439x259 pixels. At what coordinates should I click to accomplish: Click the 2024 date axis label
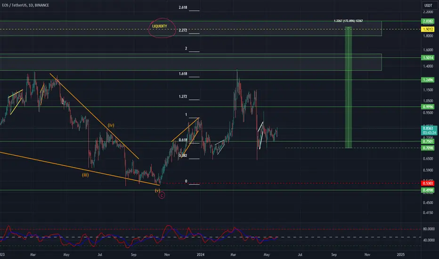201,254
